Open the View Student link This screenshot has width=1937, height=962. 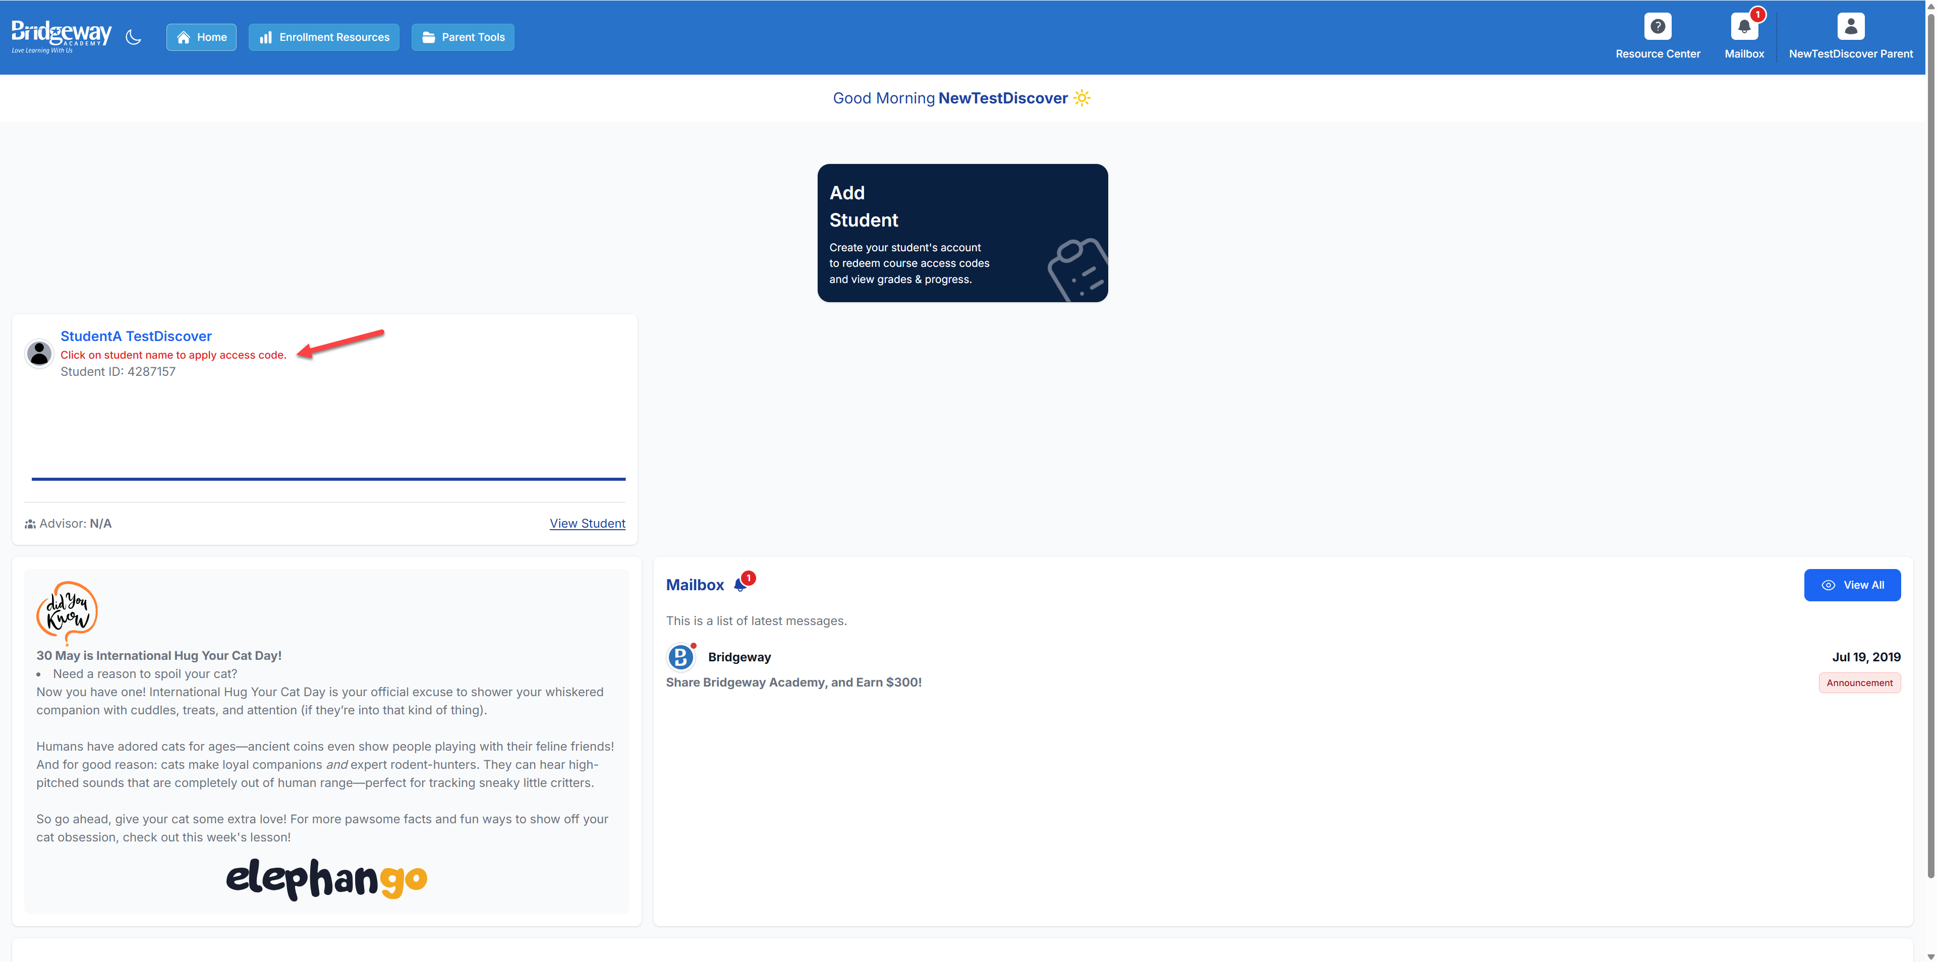point(587,523)
